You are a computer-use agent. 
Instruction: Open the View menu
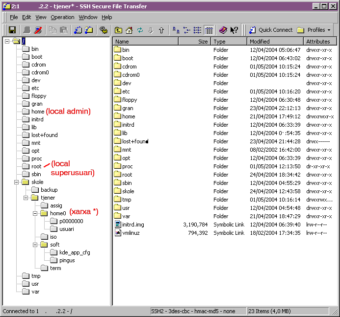(x=41, y=17)
